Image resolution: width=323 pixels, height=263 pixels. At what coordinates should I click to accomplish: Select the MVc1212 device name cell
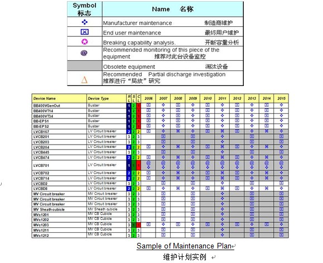[x=59, y=236]
